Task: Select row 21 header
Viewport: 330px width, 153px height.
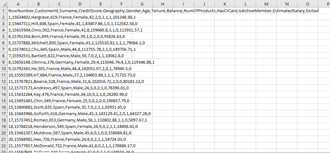Action: point(4,139)
